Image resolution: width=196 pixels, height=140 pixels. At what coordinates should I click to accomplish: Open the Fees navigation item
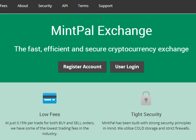[4, 6]
